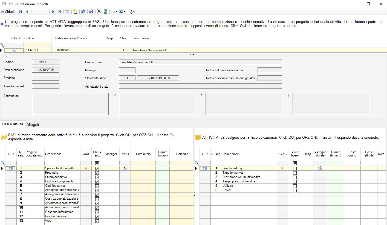The image size is (387, 225).
Task: Undo changes with the blue arrow icon
Action: click(83, 12)
